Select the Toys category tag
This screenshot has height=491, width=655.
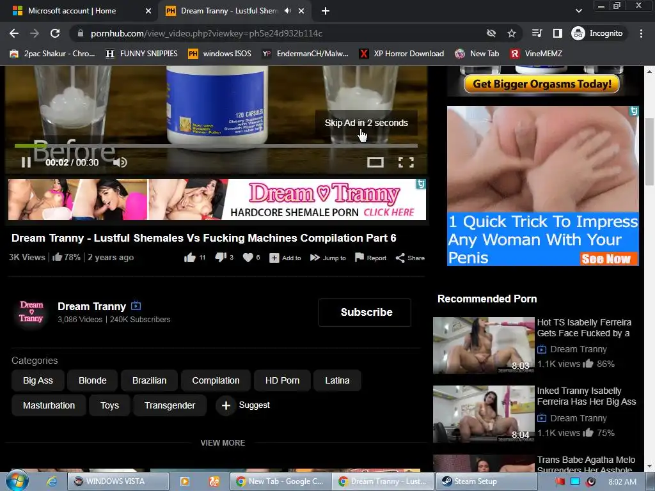(x=109, y=405)
